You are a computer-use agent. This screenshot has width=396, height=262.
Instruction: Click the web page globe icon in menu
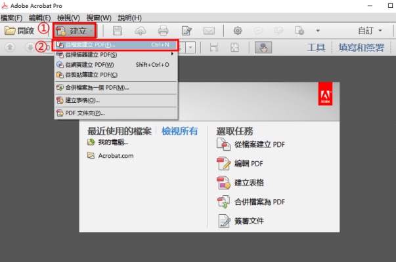coord(60,65)
